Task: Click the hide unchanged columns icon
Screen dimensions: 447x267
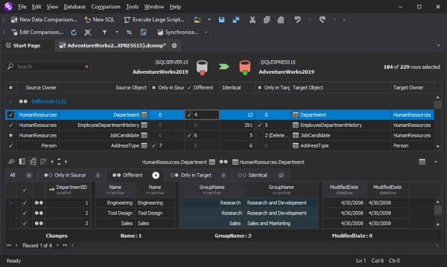Action: [44, 161]
